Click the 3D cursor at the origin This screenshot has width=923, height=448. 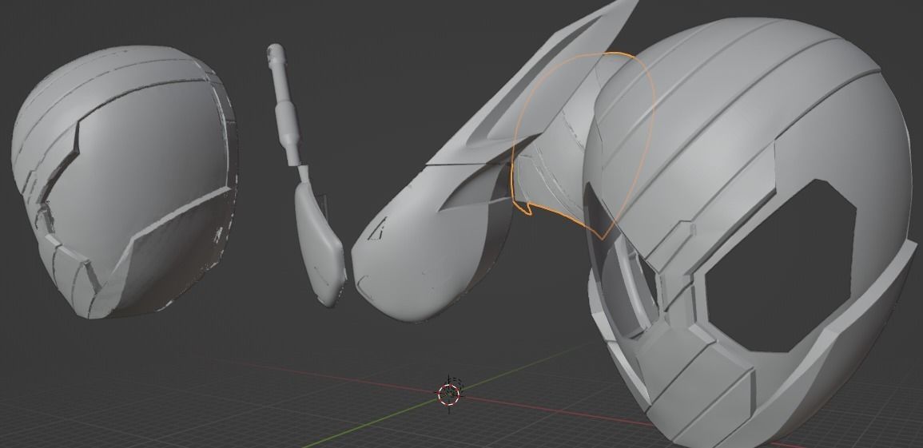point(449,394)
